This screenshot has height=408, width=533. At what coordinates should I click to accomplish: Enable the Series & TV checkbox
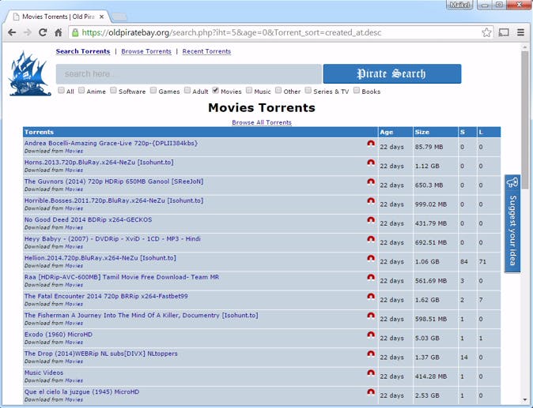308,90
